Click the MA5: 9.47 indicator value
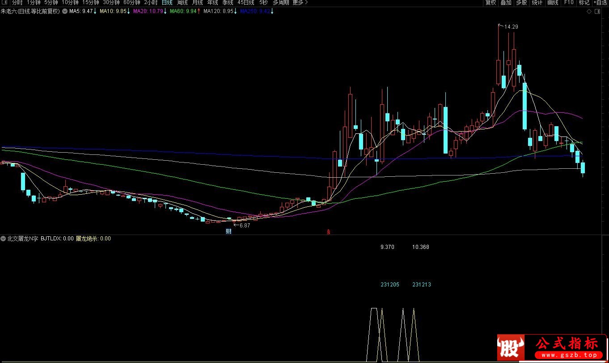Image resolution: width=609 pixels, height=363 pixels. pos(81,12)
